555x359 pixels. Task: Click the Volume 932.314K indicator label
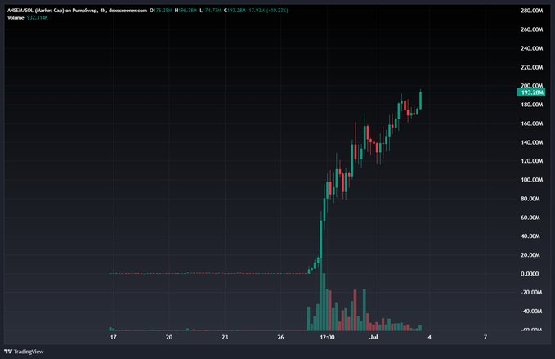point(28,17)
